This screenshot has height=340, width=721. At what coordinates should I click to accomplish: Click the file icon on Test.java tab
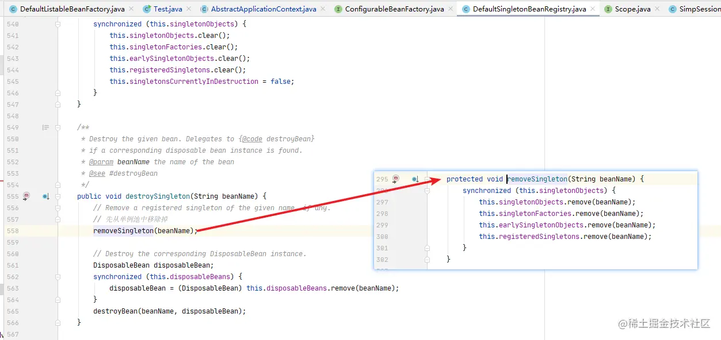pyautogui.click(x=147, y=9)
